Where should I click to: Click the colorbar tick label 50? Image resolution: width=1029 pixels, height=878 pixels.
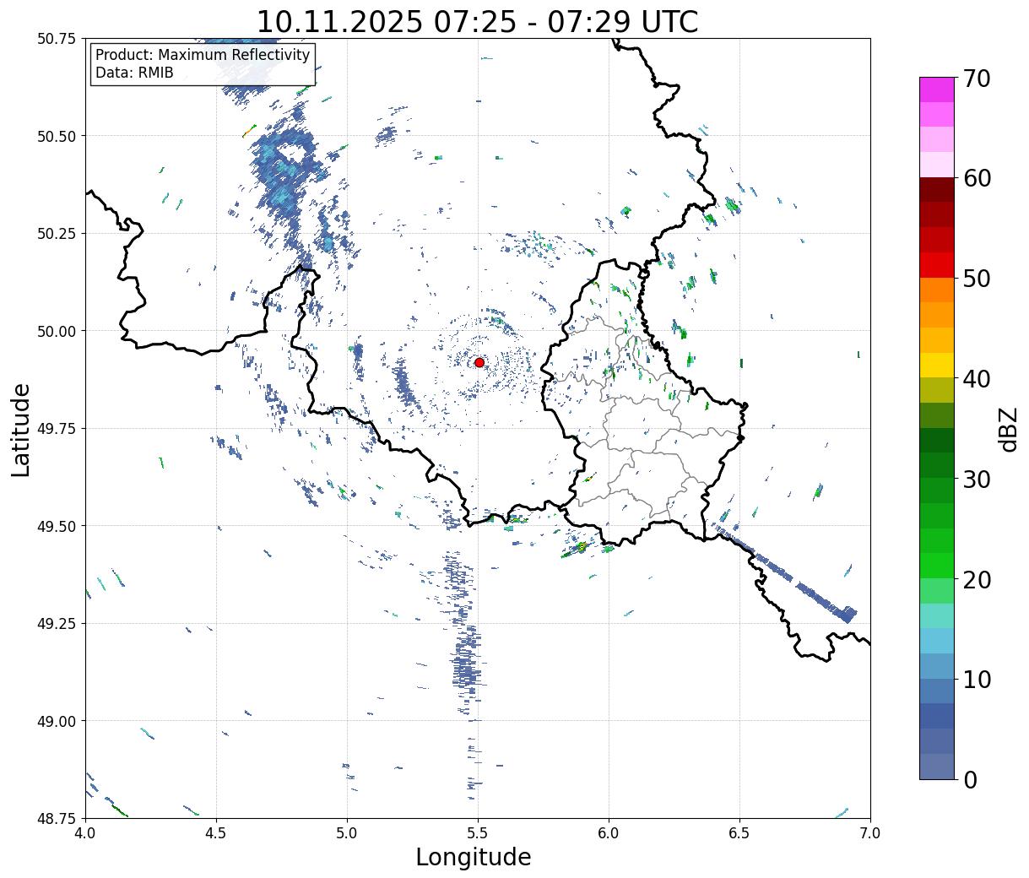click(976, 279)
